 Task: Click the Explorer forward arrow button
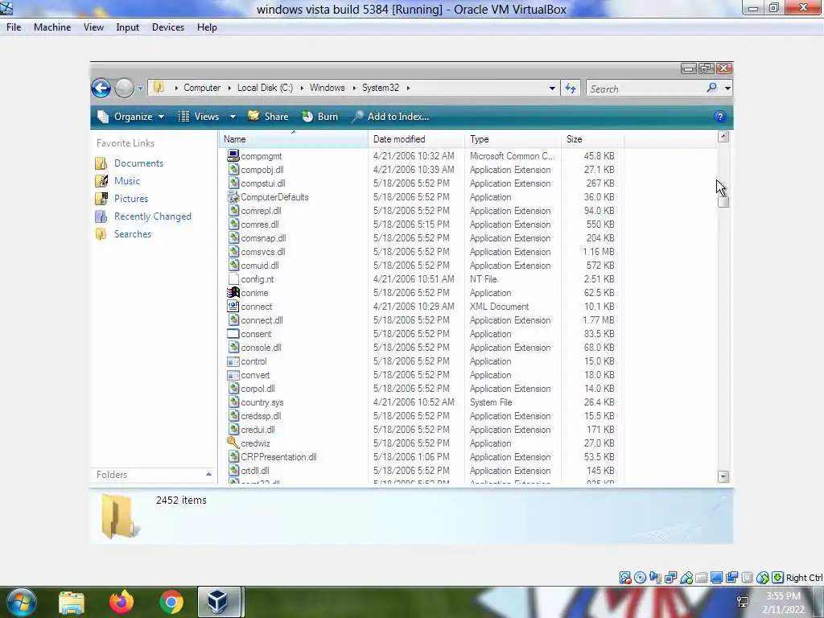124,88
